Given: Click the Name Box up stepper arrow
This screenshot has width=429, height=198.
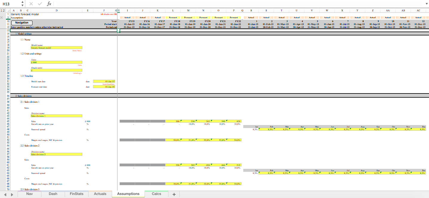Looking at the screenshot, I should click(22, 3).
